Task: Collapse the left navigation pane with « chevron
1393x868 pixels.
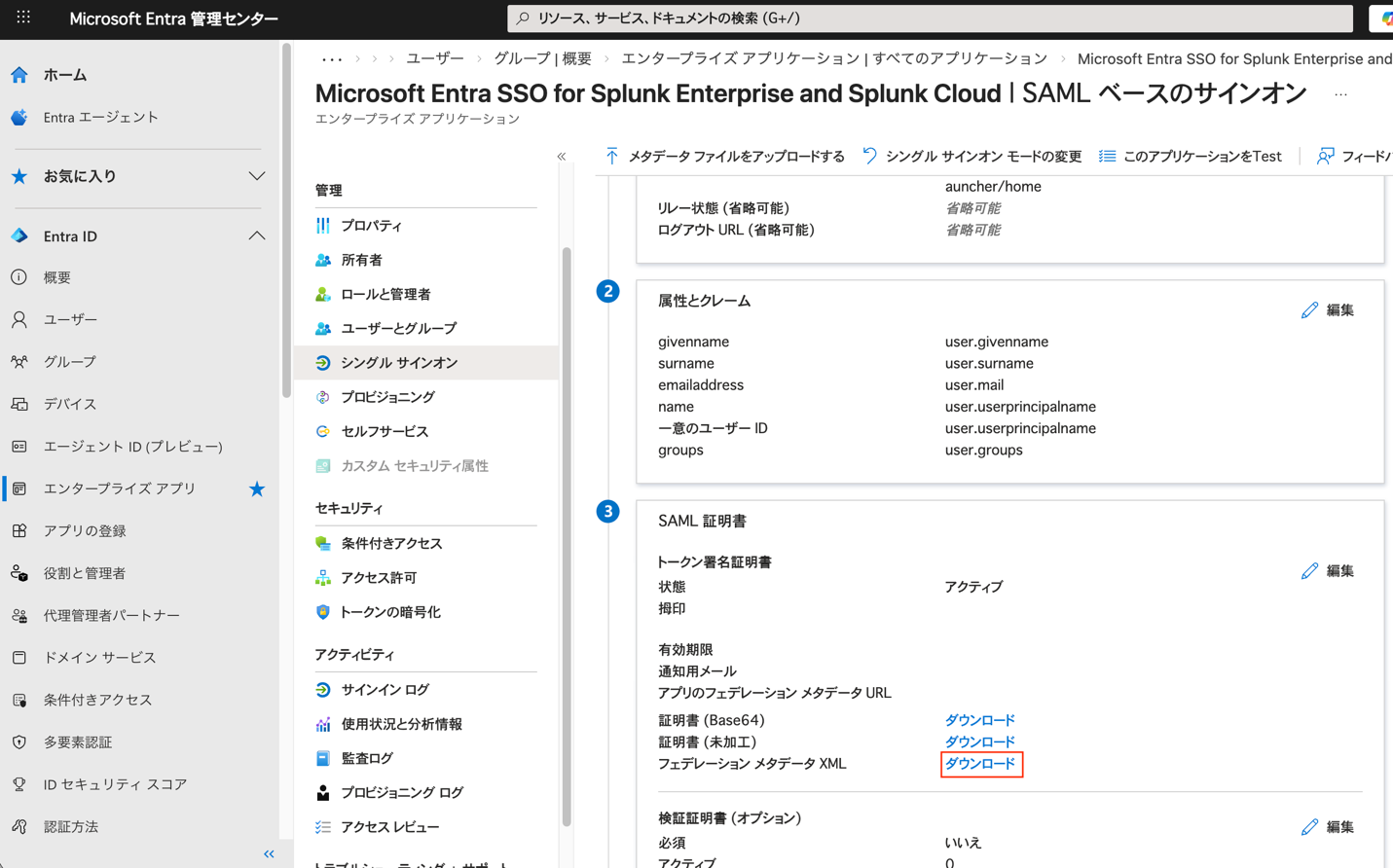Action: pyautogui.click(x=270, y=853)
